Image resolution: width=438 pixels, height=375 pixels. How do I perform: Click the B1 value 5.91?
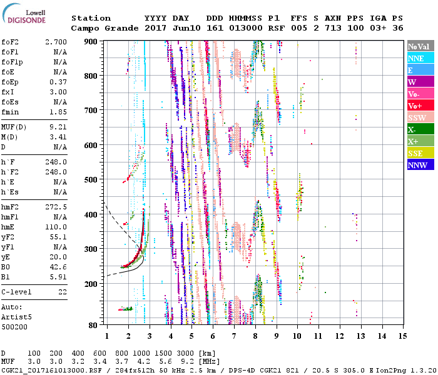[x=58, y=277]
